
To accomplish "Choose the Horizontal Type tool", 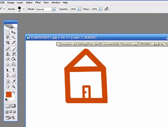I will pos(14,70).
